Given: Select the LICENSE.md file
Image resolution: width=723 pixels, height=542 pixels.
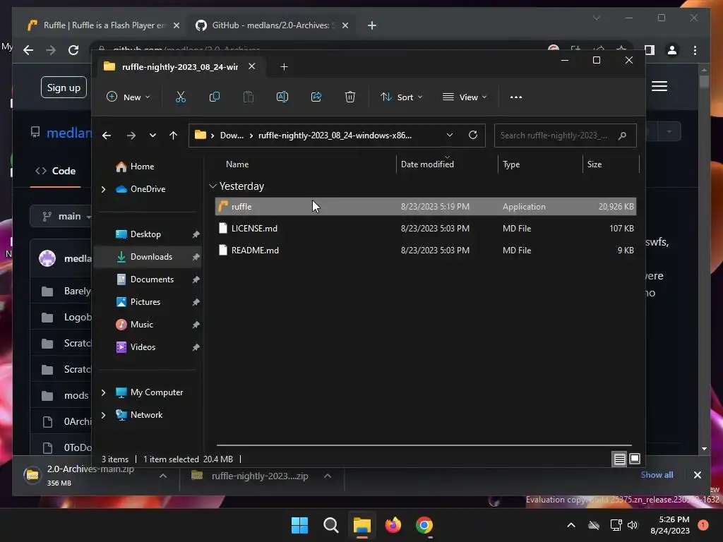Looking at the screenshot, I should click(426, 228).
